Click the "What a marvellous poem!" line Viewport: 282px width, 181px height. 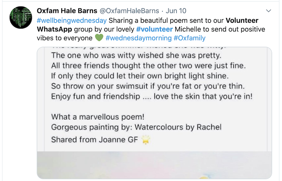click(98, 117)
